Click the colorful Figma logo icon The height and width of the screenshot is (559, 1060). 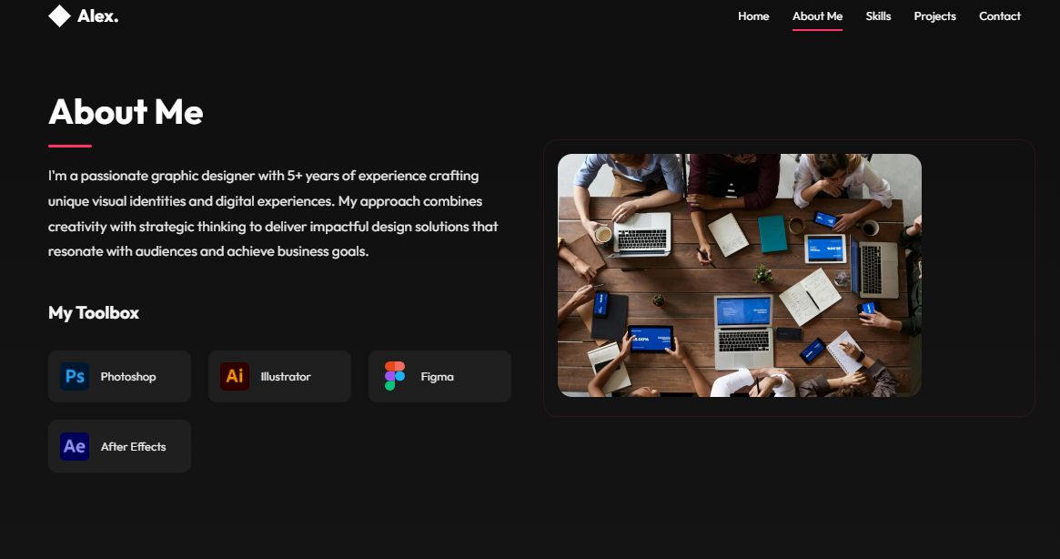tap(395, 376)
